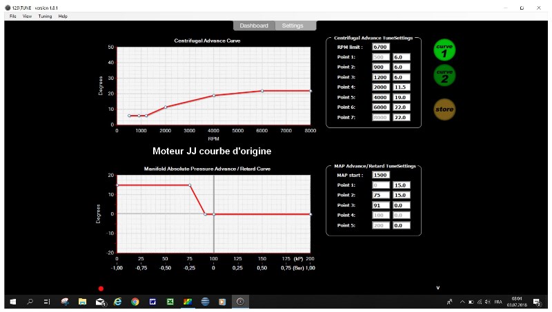This screenshot has width=552, height=312.
Task: Show hidden system tray icons
Action: [x=462, y=302]
